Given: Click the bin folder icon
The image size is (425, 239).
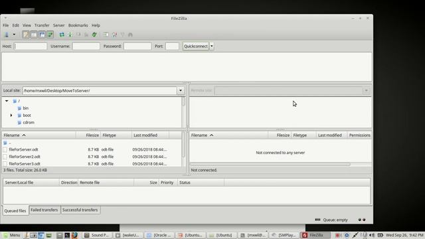Looking at the screenshot, I should pyautogui.click(x=19, y=108).
